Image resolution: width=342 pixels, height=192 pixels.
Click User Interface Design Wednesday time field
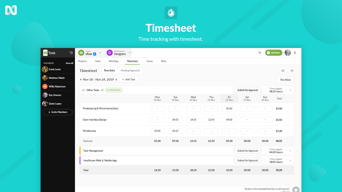click(193, 120)
